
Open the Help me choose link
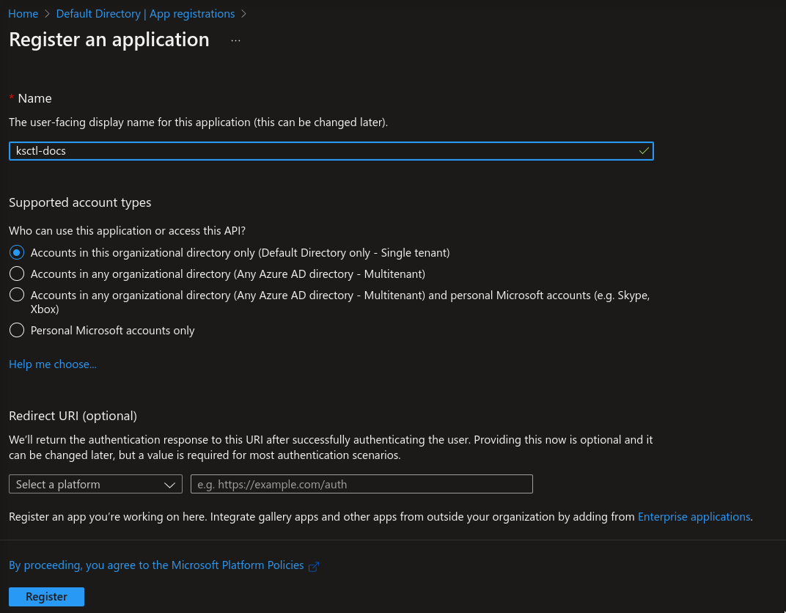(53, 364)
